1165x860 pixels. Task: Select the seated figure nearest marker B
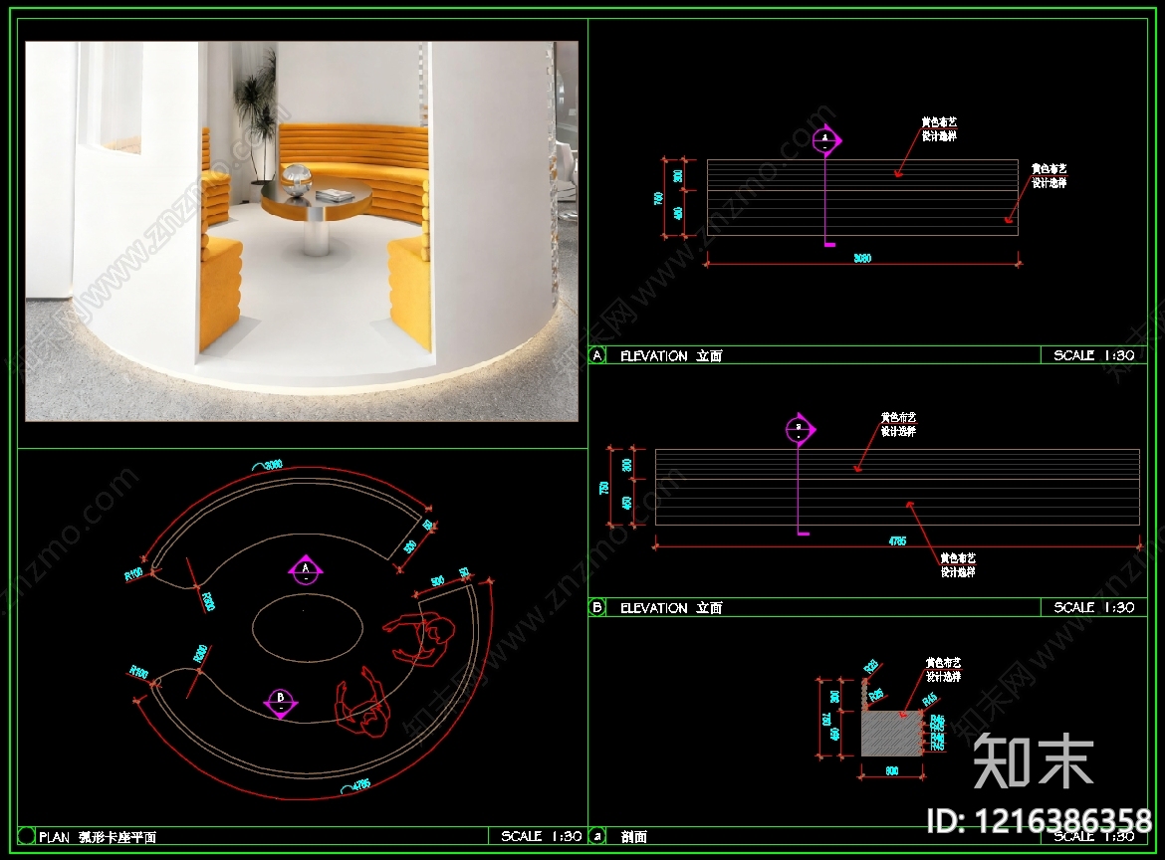pos(362,702)
